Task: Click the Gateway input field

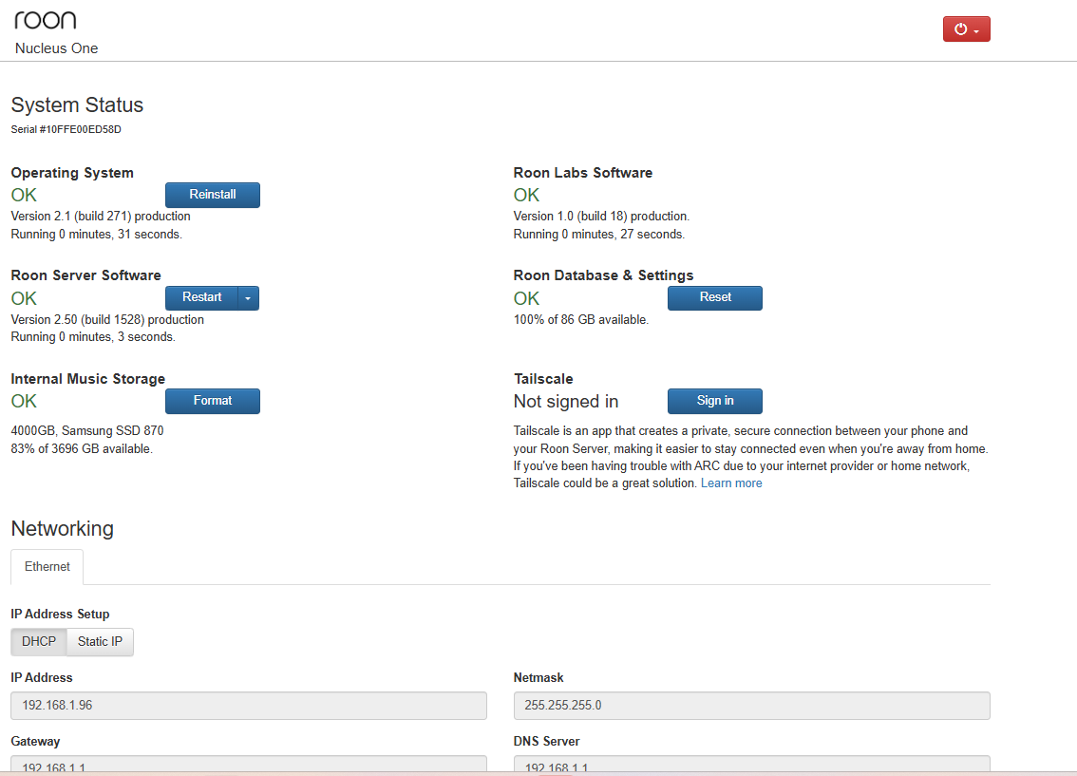Action: [x=249, y=765]
